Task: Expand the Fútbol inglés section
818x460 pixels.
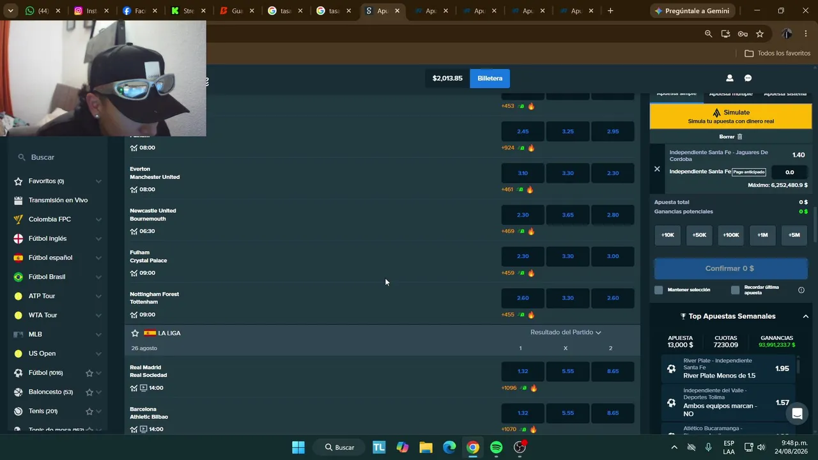Action: [98, 239]
